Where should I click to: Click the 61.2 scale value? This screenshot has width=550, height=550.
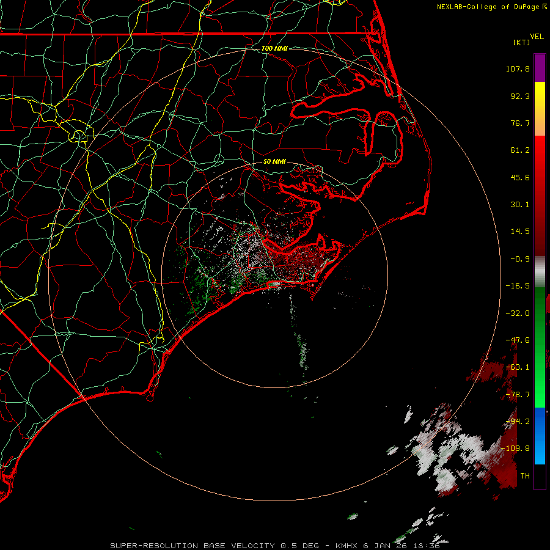click(x=520, y=150)
